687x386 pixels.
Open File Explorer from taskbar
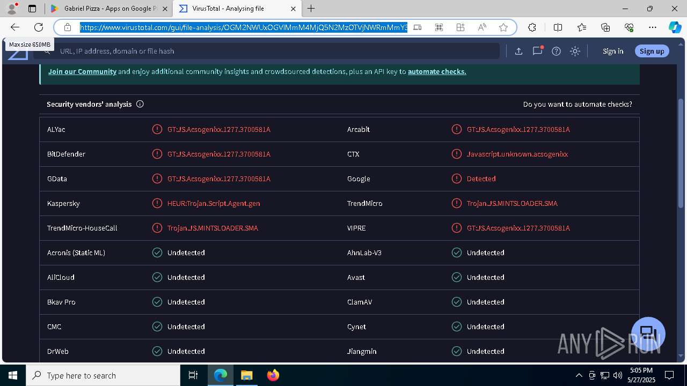click(x=246, y=375)
